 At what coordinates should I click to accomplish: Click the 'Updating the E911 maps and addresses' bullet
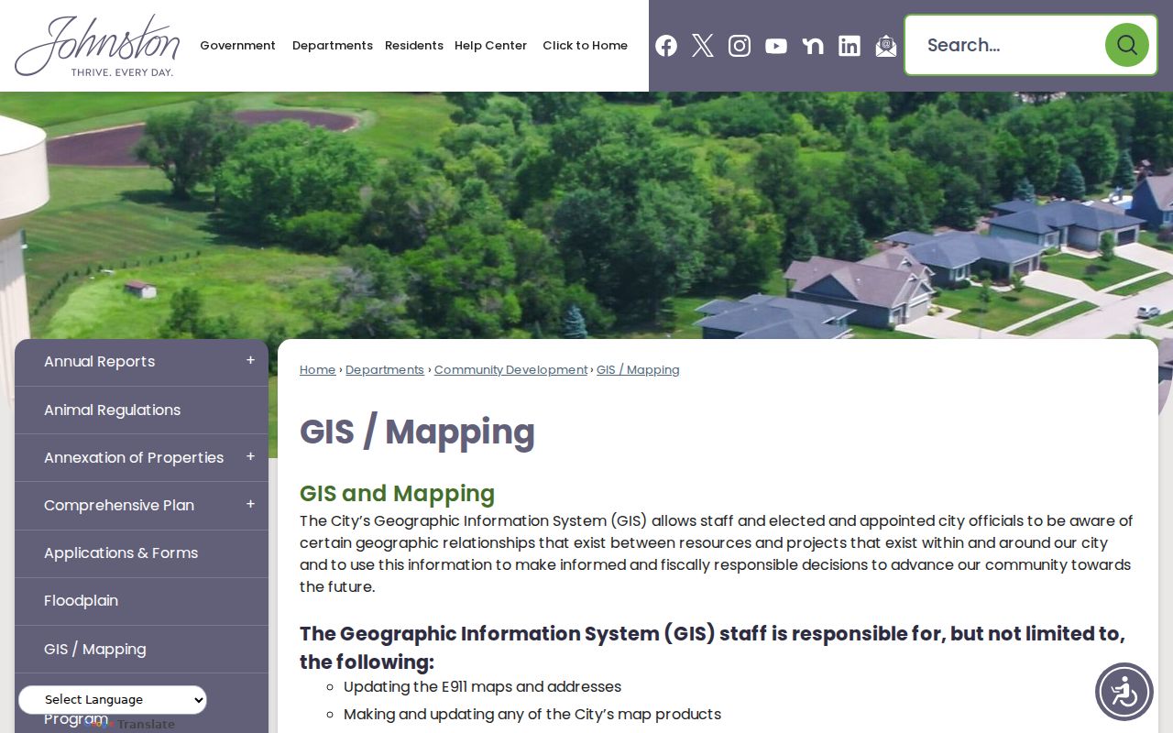click(482, 686)
